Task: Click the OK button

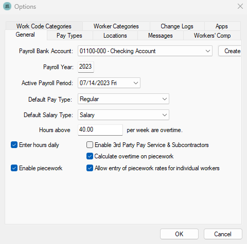Action: [179, 234]
